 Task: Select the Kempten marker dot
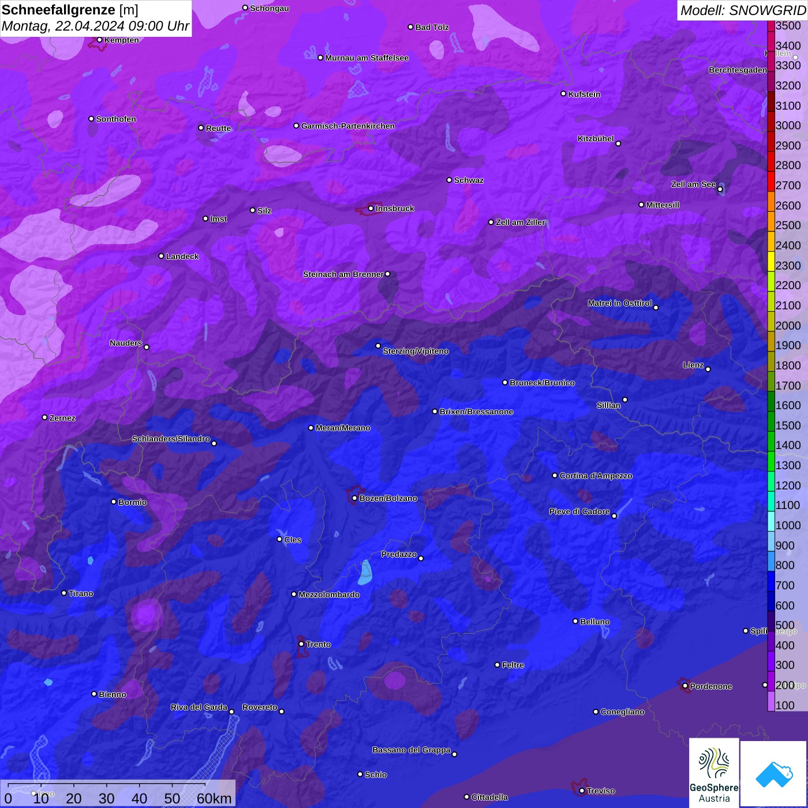click(x=100, y=40)
